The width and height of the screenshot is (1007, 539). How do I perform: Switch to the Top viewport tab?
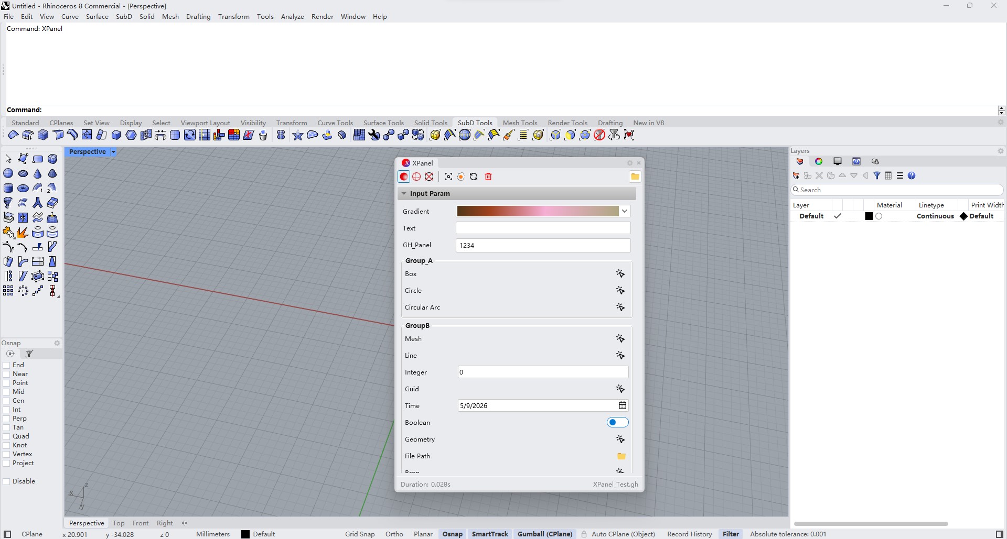119,523
